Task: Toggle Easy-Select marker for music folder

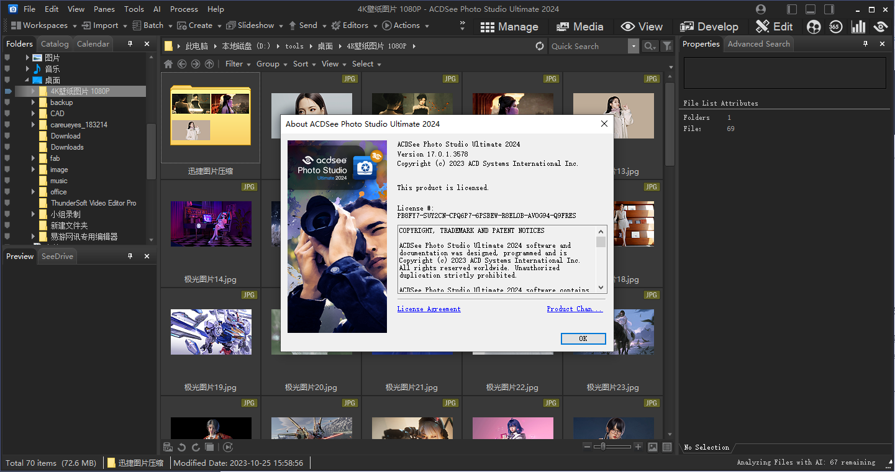Action: (7, 181)
